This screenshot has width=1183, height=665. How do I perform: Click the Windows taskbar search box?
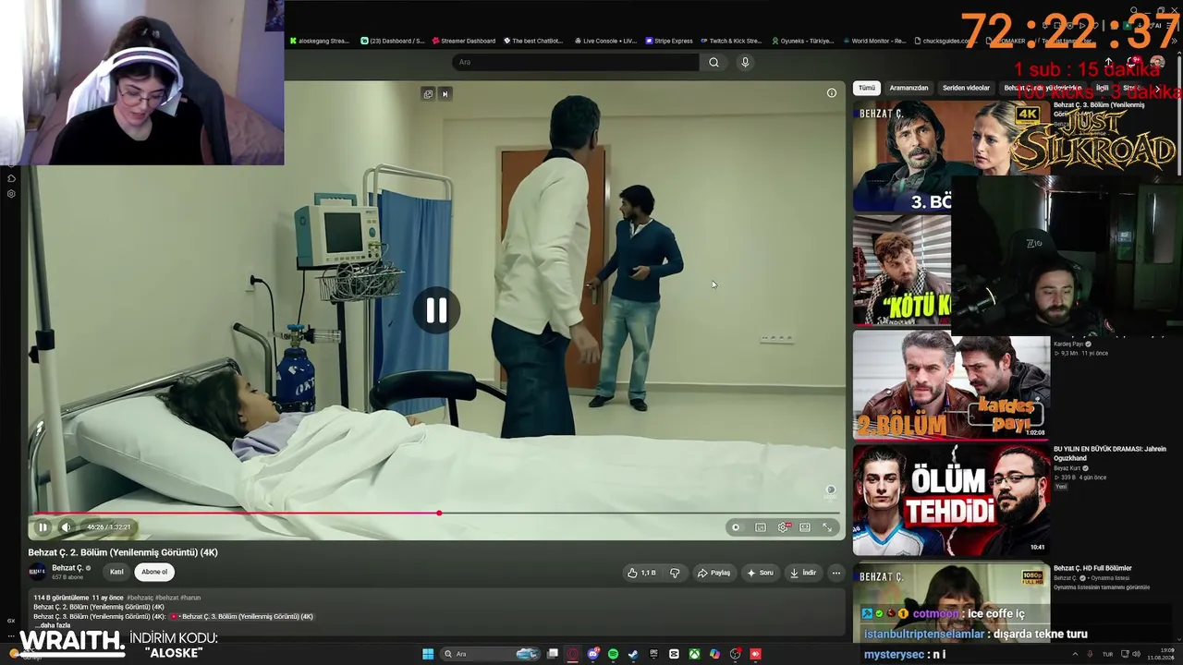coord(491,654)
